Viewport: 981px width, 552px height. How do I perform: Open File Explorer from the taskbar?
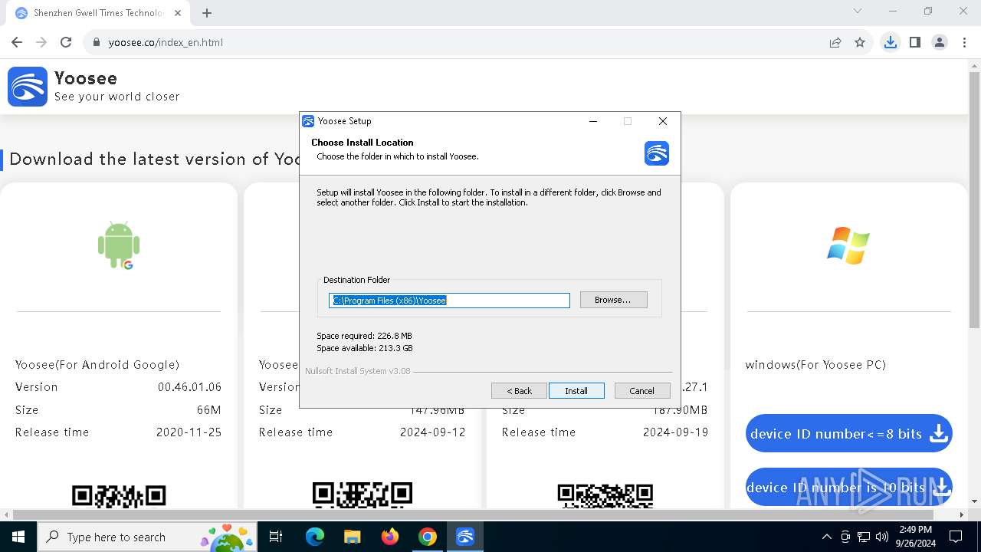352,537
